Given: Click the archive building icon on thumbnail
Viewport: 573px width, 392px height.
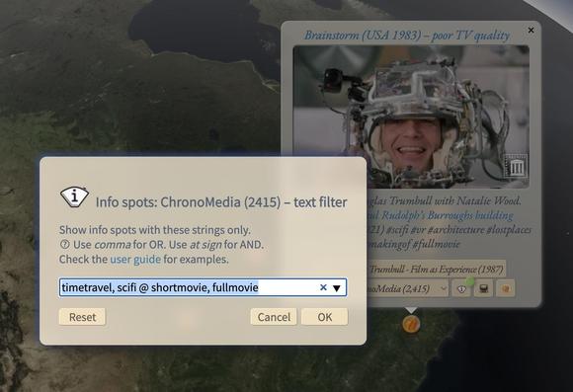Looking at the screenshot, I should [x=516, y=167].
